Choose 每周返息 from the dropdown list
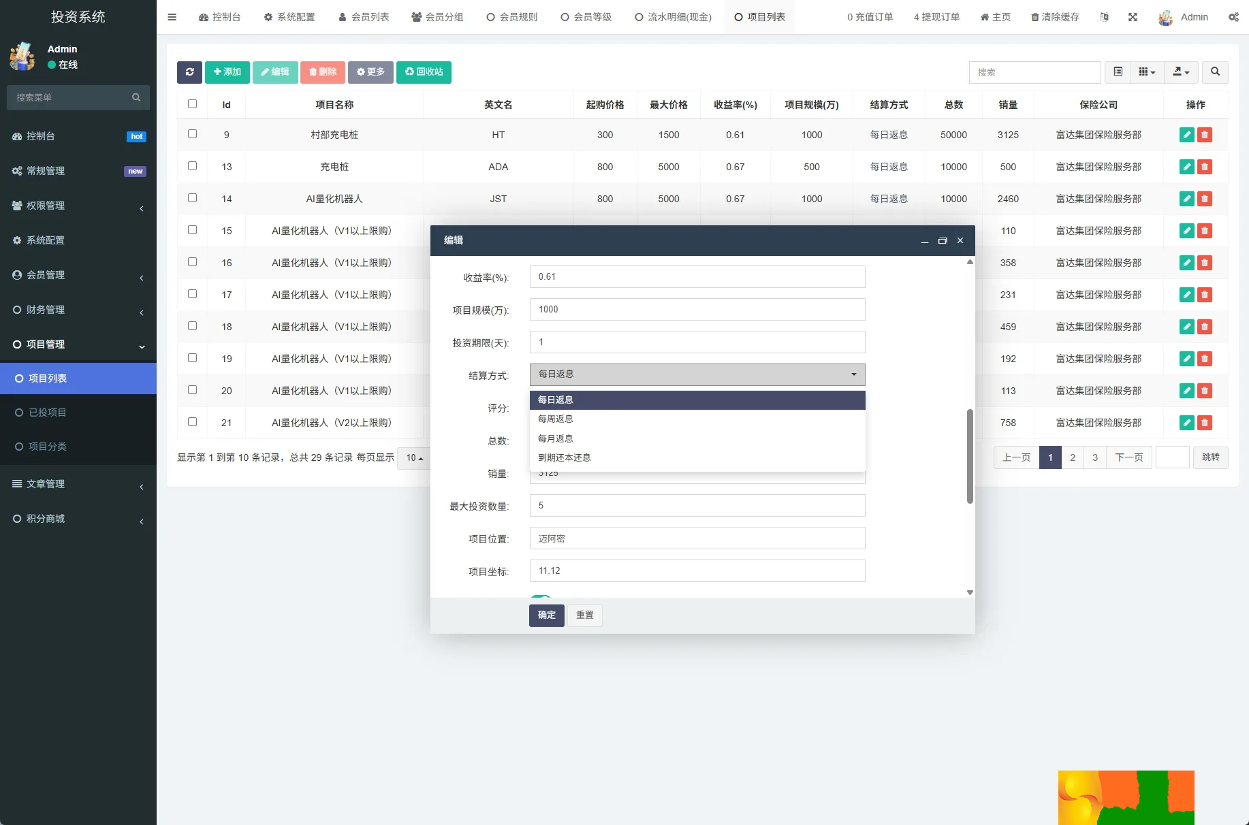Viewport: 1249px width, 825px height. [556, 419]
